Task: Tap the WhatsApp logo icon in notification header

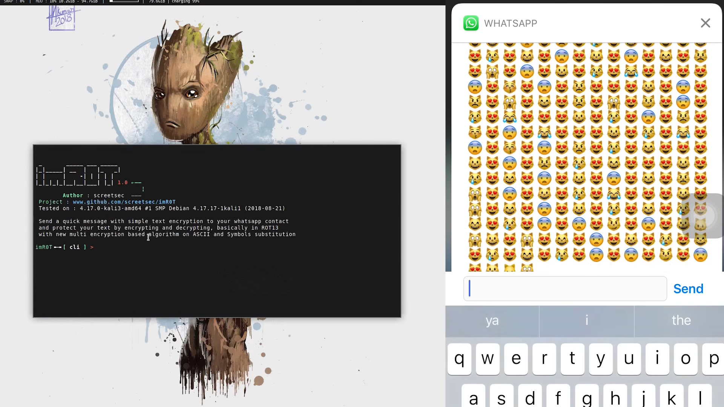Action: pyautogui.click(x=471, y=23)
